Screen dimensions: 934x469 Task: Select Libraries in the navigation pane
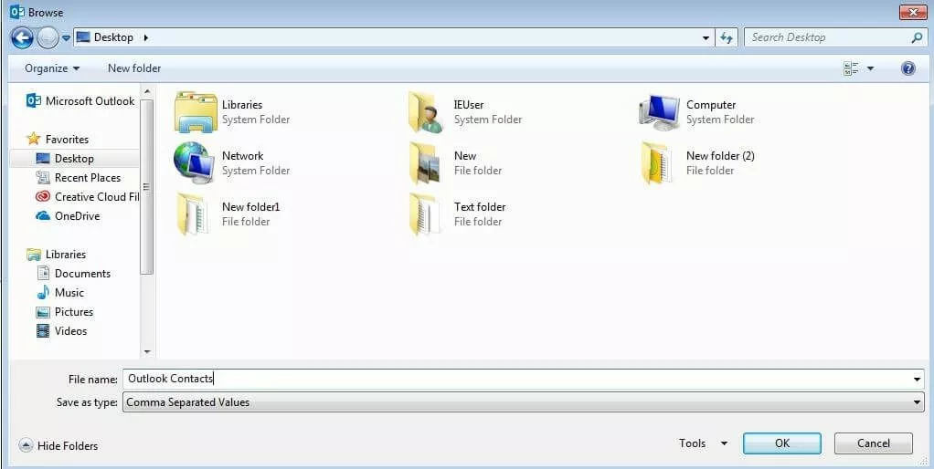(x=57, y=255)
